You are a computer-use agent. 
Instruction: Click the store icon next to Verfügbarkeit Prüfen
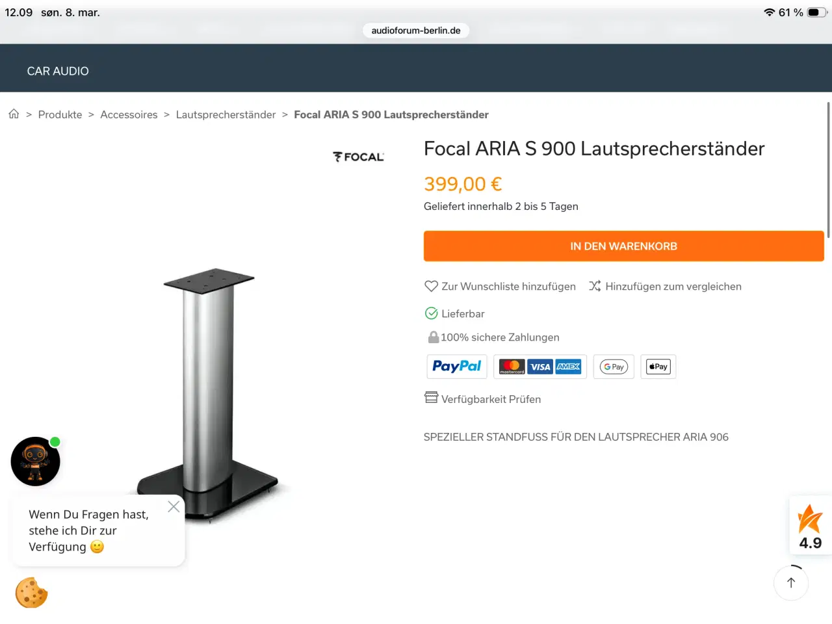[x=431, y=397]
